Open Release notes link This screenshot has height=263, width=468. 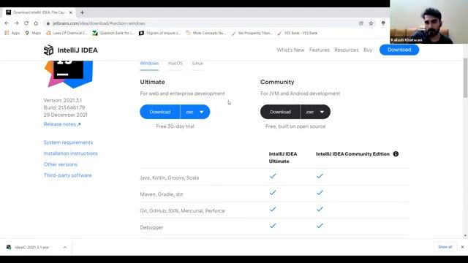pyautogui.click(x=62, y=124)
